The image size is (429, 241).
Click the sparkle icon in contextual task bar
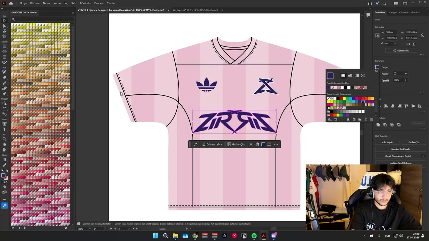point(196,144)
